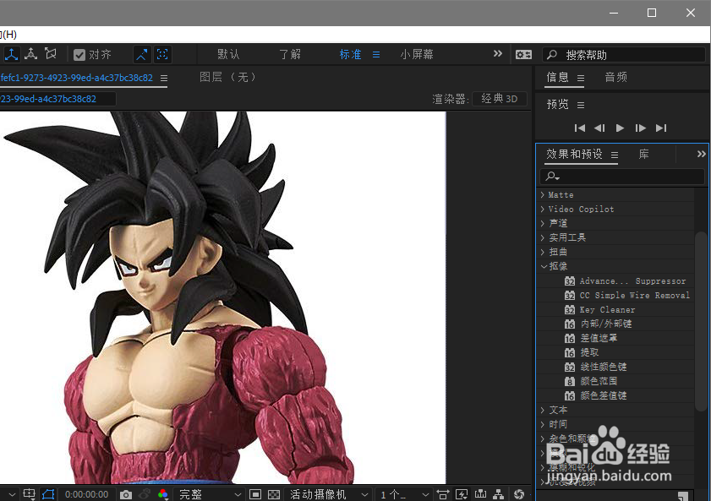
Task: Open the 1个 view layout dropdown
Action: pos(404,494)
